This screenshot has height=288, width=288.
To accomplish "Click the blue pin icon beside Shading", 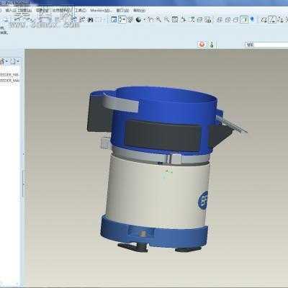I will coord(252,19).
